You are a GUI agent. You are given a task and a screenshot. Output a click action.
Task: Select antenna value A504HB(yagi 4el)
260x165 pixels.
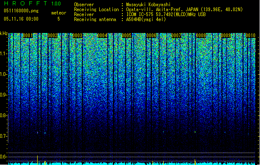(x=146, y=19)
